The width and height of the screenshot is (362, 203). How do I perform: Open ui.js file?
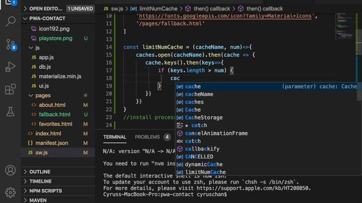click(x=58, y=86)
